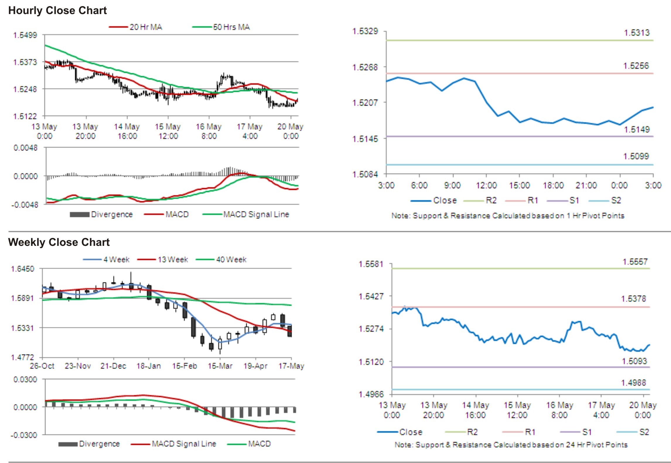Click the 15:00 time axis label
Image resolution: width=671 pixels, height=463 pixels.
tap(519, 185)
